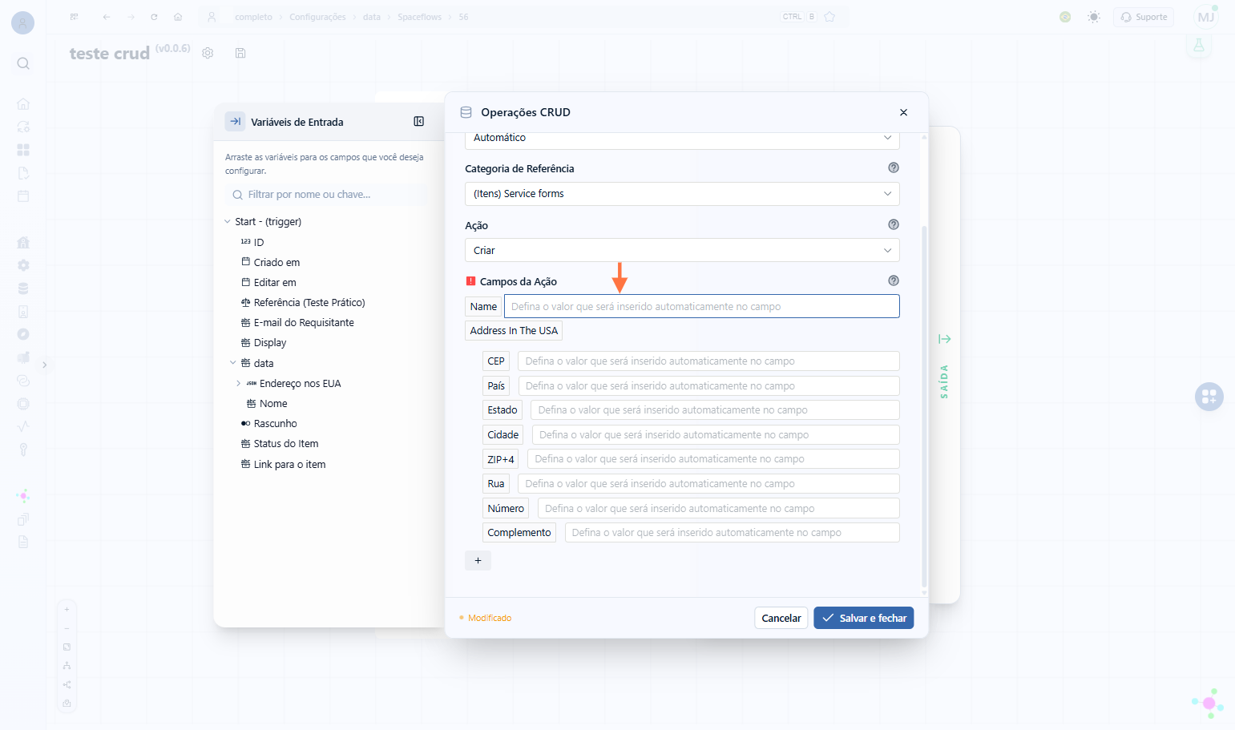Image resolution: width=1235 pixels, height=730 pixels.
Task: Click the Rua value input field
Action: coord(708,484)
